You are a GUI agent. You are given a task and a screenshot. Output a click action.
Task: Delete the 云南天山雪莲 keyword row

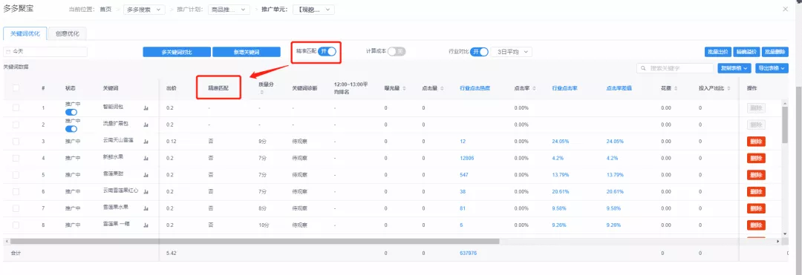[756, 142]
